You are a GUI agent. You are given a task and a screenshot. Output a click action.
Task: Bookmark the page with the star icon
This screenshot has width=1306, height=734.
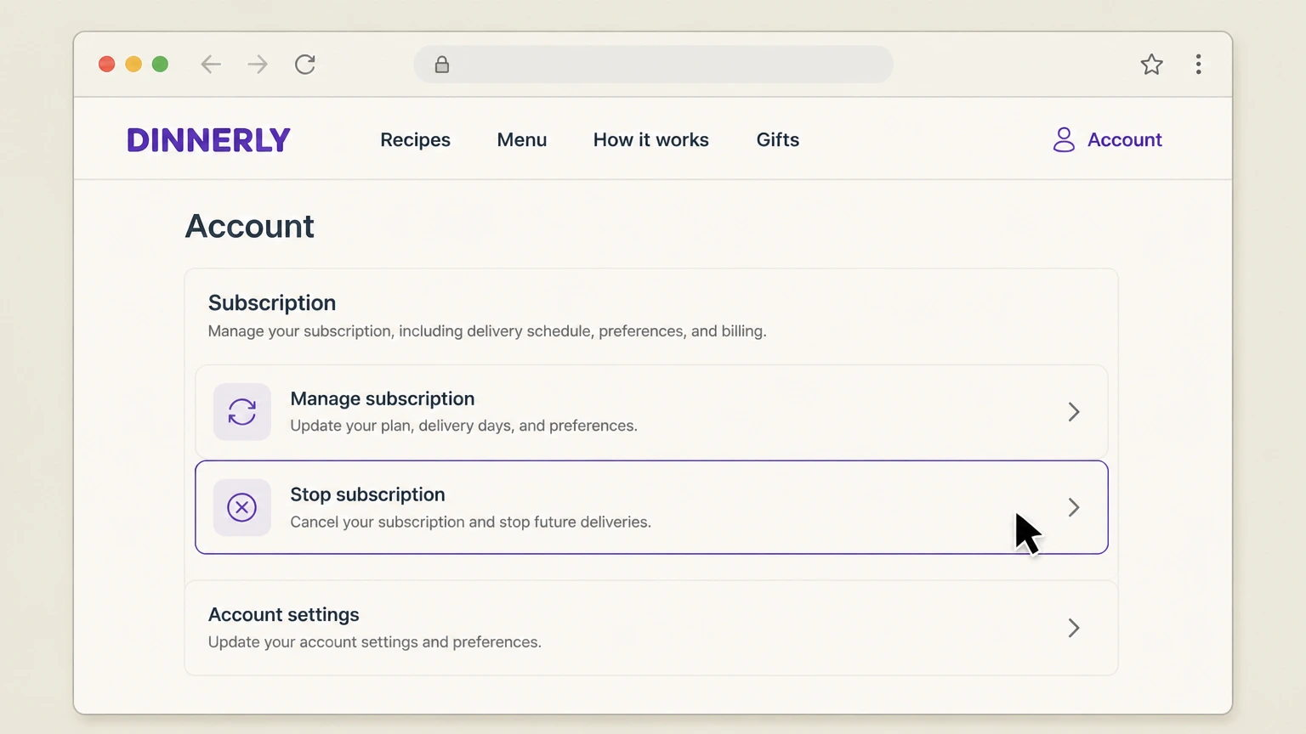coord(1151,65)
